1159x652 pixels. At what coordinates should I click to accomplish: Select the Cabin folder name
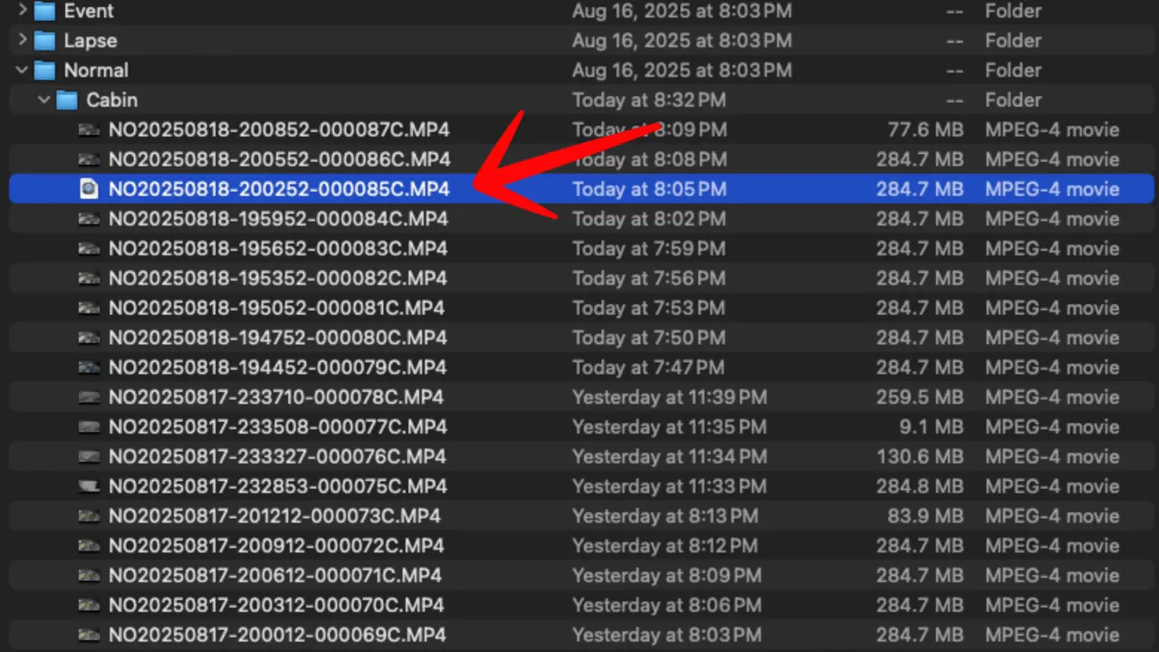[x=112, y=101]
